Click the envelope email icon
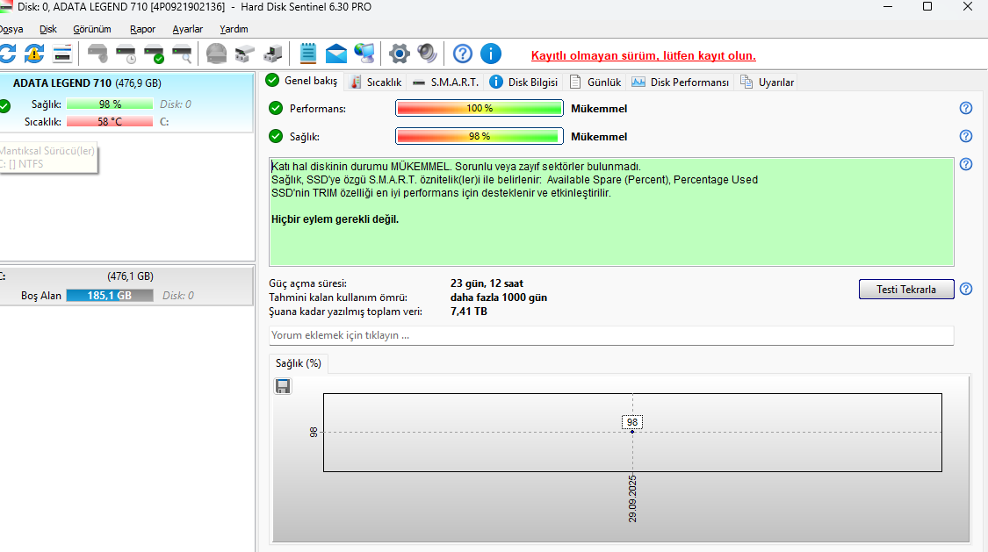This screenshot has height=552, width=988. pos(335,54)
